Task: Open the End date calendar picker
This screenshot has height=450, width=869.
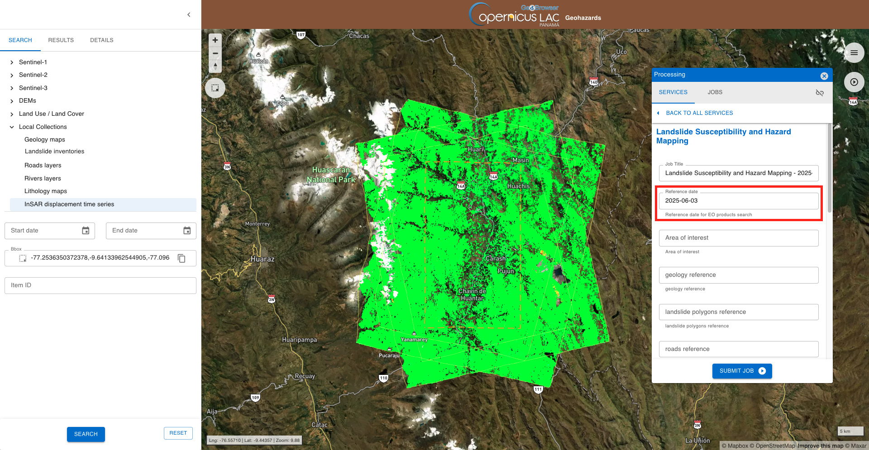Action: point(187,231)
